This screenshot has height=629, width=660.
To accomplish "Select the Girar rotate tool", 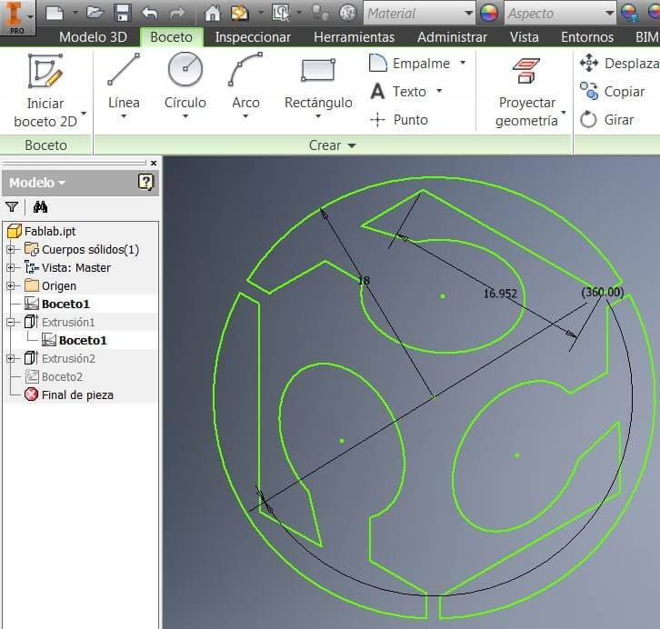I will tap(606, 119).
